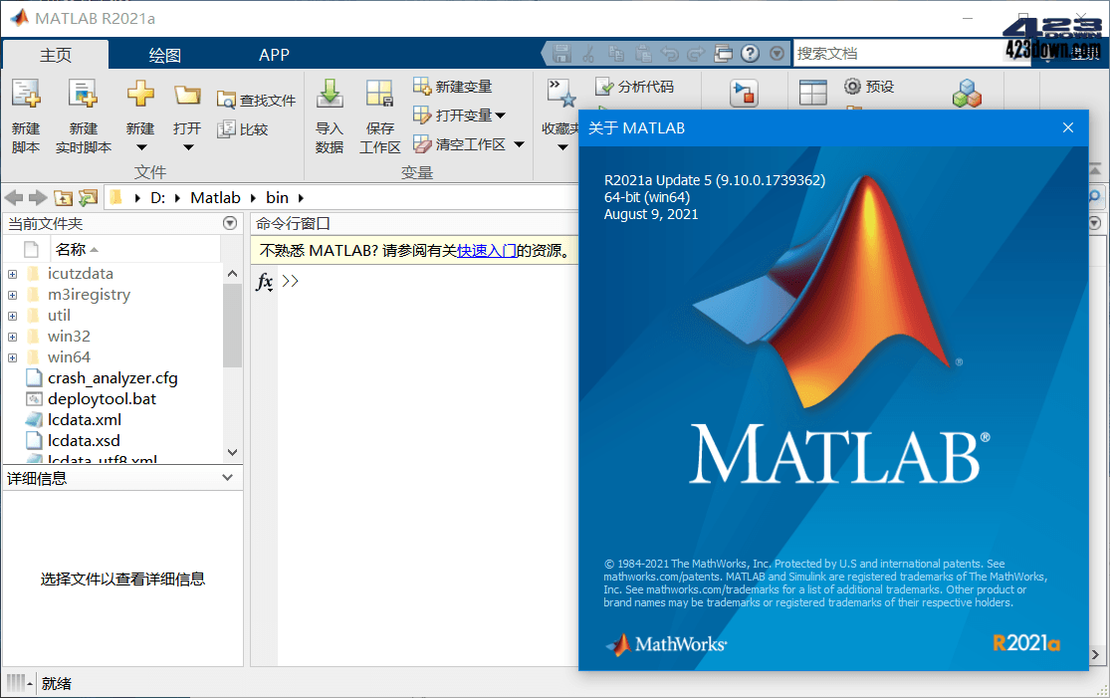1110x698 pixels.
Task: Click the Switch Windows icon
Action: (x=724, y=53)
